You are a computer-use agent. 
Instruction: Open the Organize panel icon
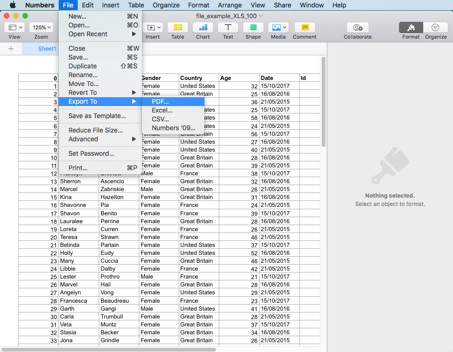(x=435, y=28)
